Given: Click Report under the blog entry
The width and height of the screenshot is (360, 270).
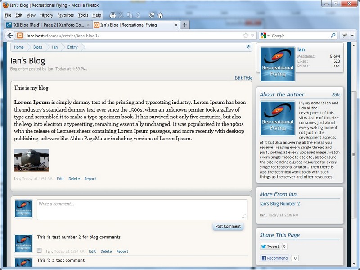Looking at the screenshot, I should point(90,179).
